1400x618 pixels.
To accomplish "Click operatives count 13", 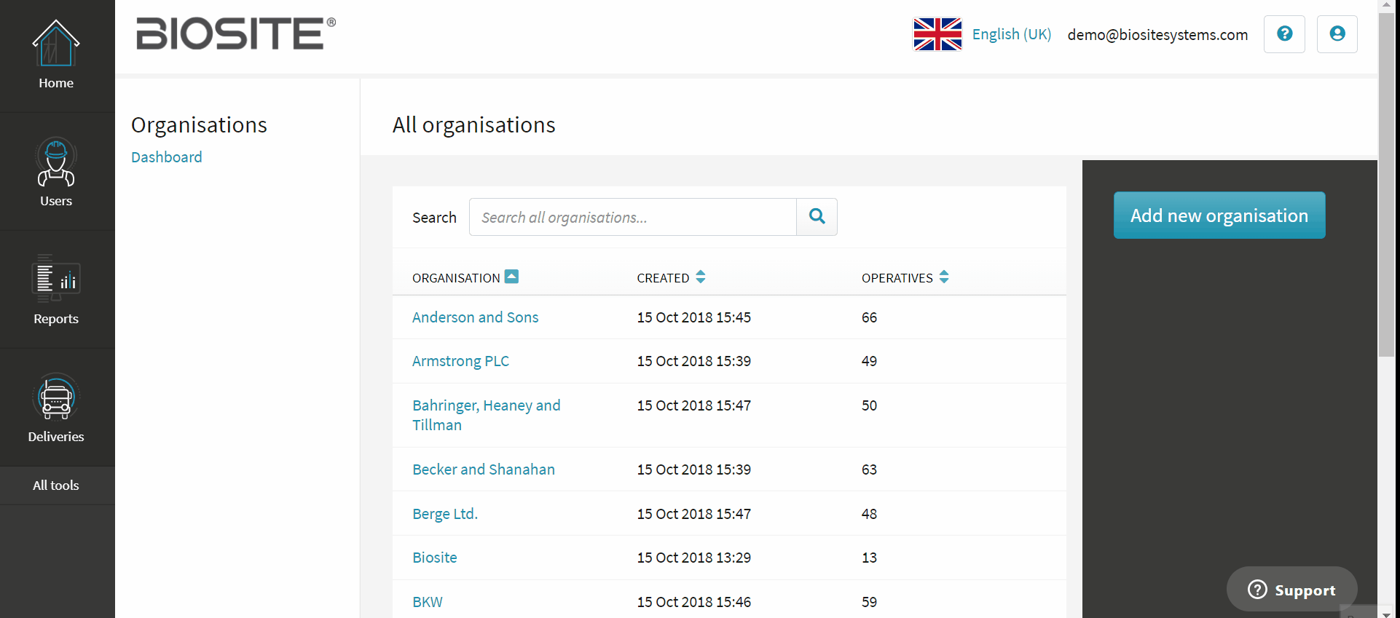I will [869, 558].
